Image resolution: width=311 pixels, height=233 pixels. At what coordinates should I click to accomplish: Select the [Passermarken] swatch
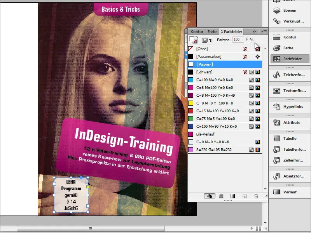[225, 57]
